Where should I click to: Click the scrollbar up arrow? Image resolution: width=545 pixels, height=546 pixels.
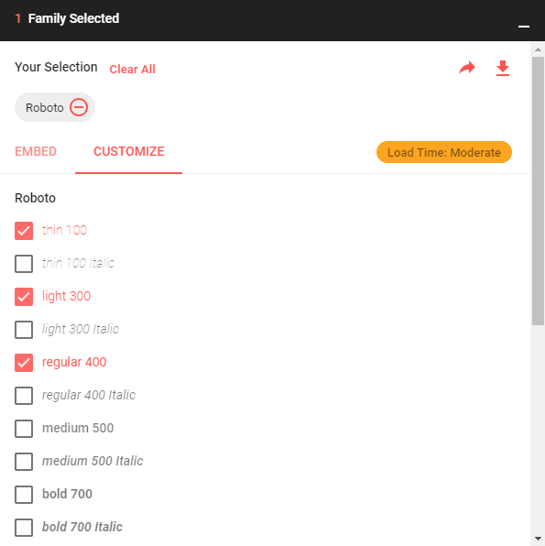pyautogui.click(x=538, y=49)
